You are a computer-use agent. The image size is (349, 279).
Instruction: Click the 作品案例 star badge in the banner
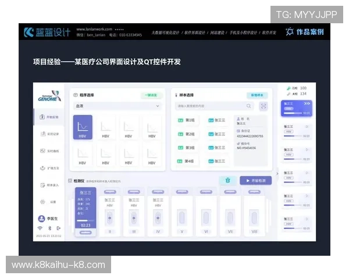click(x=305, y=32)
